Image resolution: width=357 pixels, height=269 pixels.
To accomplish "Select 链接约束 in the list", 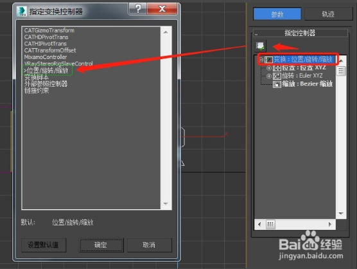I will point(37,91).
